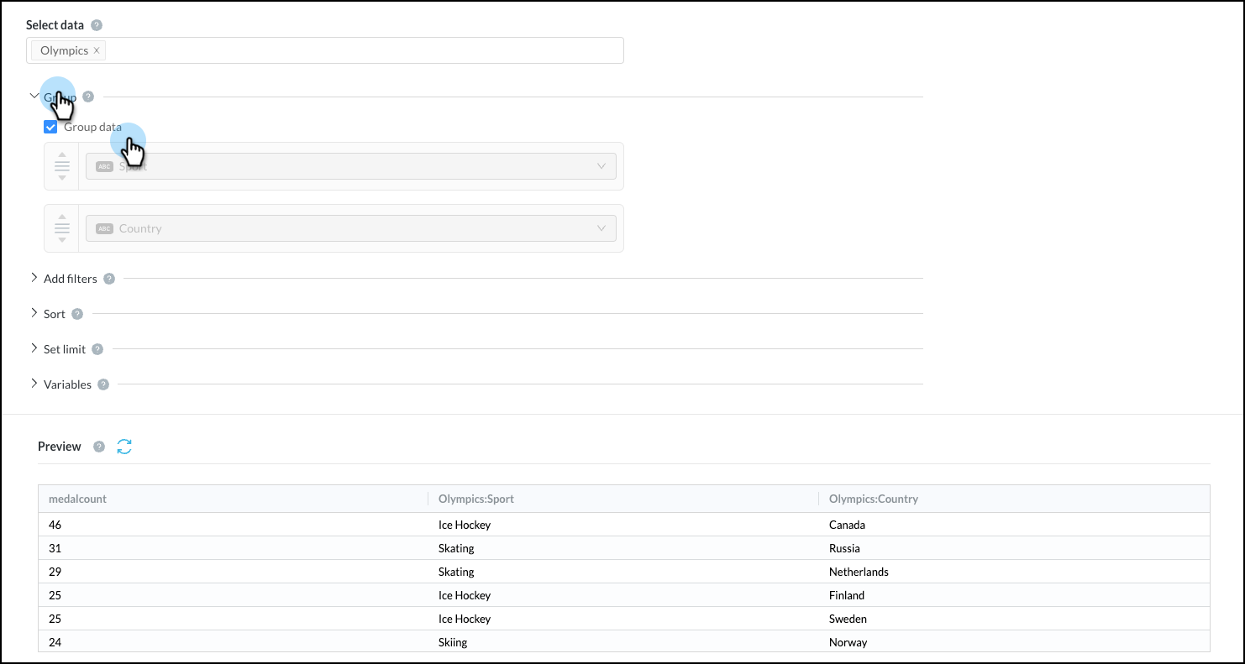The height and width of the screenshot is (664, 1245).
Task: Click the Set limit section label
Action: coord(65,349)
